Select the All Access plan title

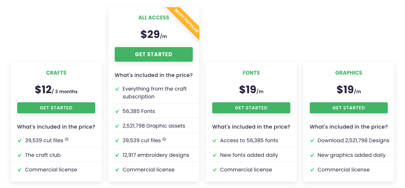click(x=154, y=18)
